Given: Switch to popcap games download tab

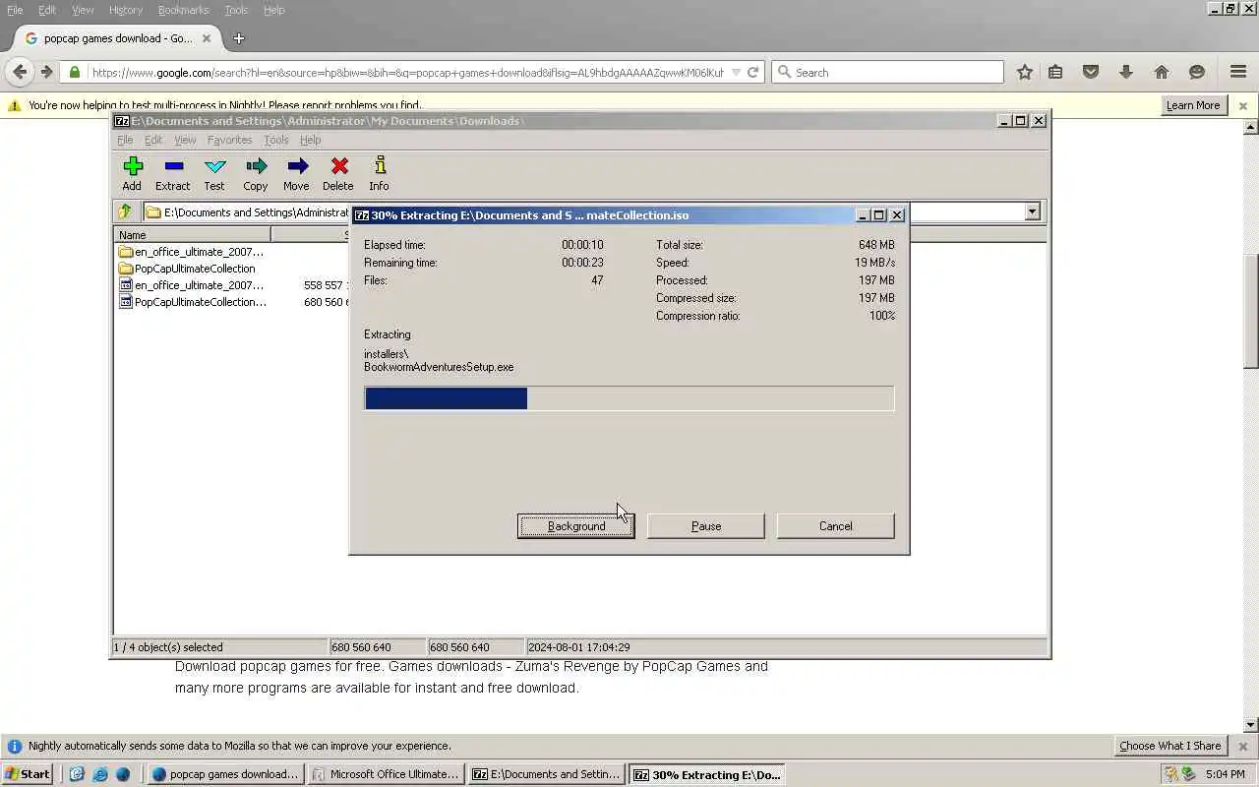Looking at the screenshot, I should tap(118, 38).
